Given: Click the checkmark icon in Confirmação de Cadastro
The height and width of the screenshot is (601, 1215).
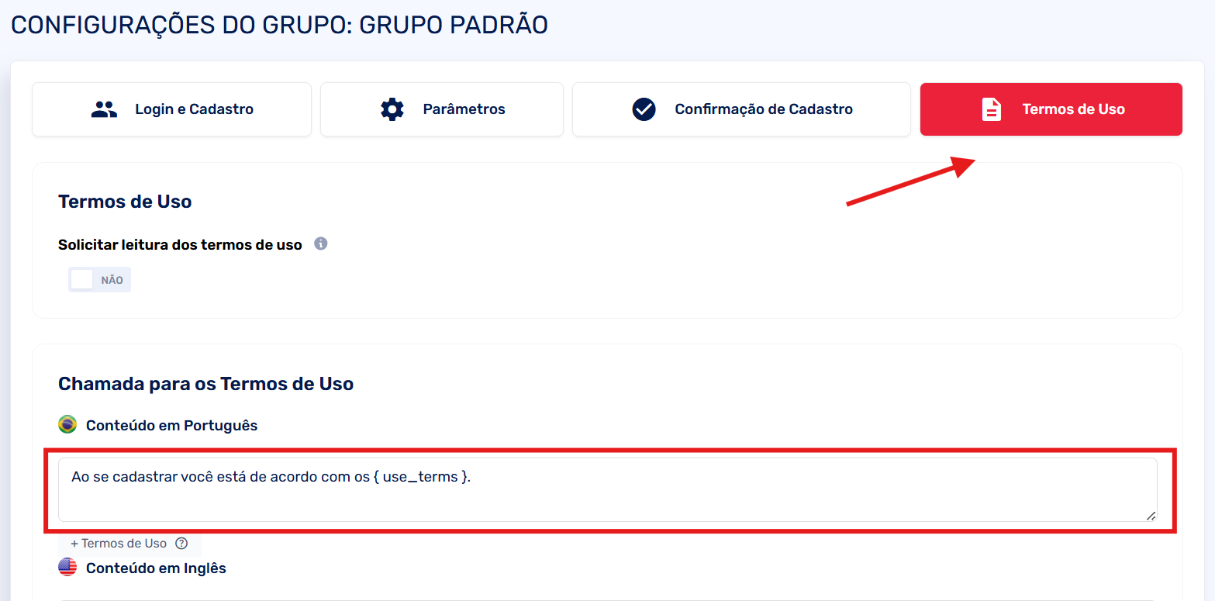Looking at the screenshot, I should (x=644, y=109).
